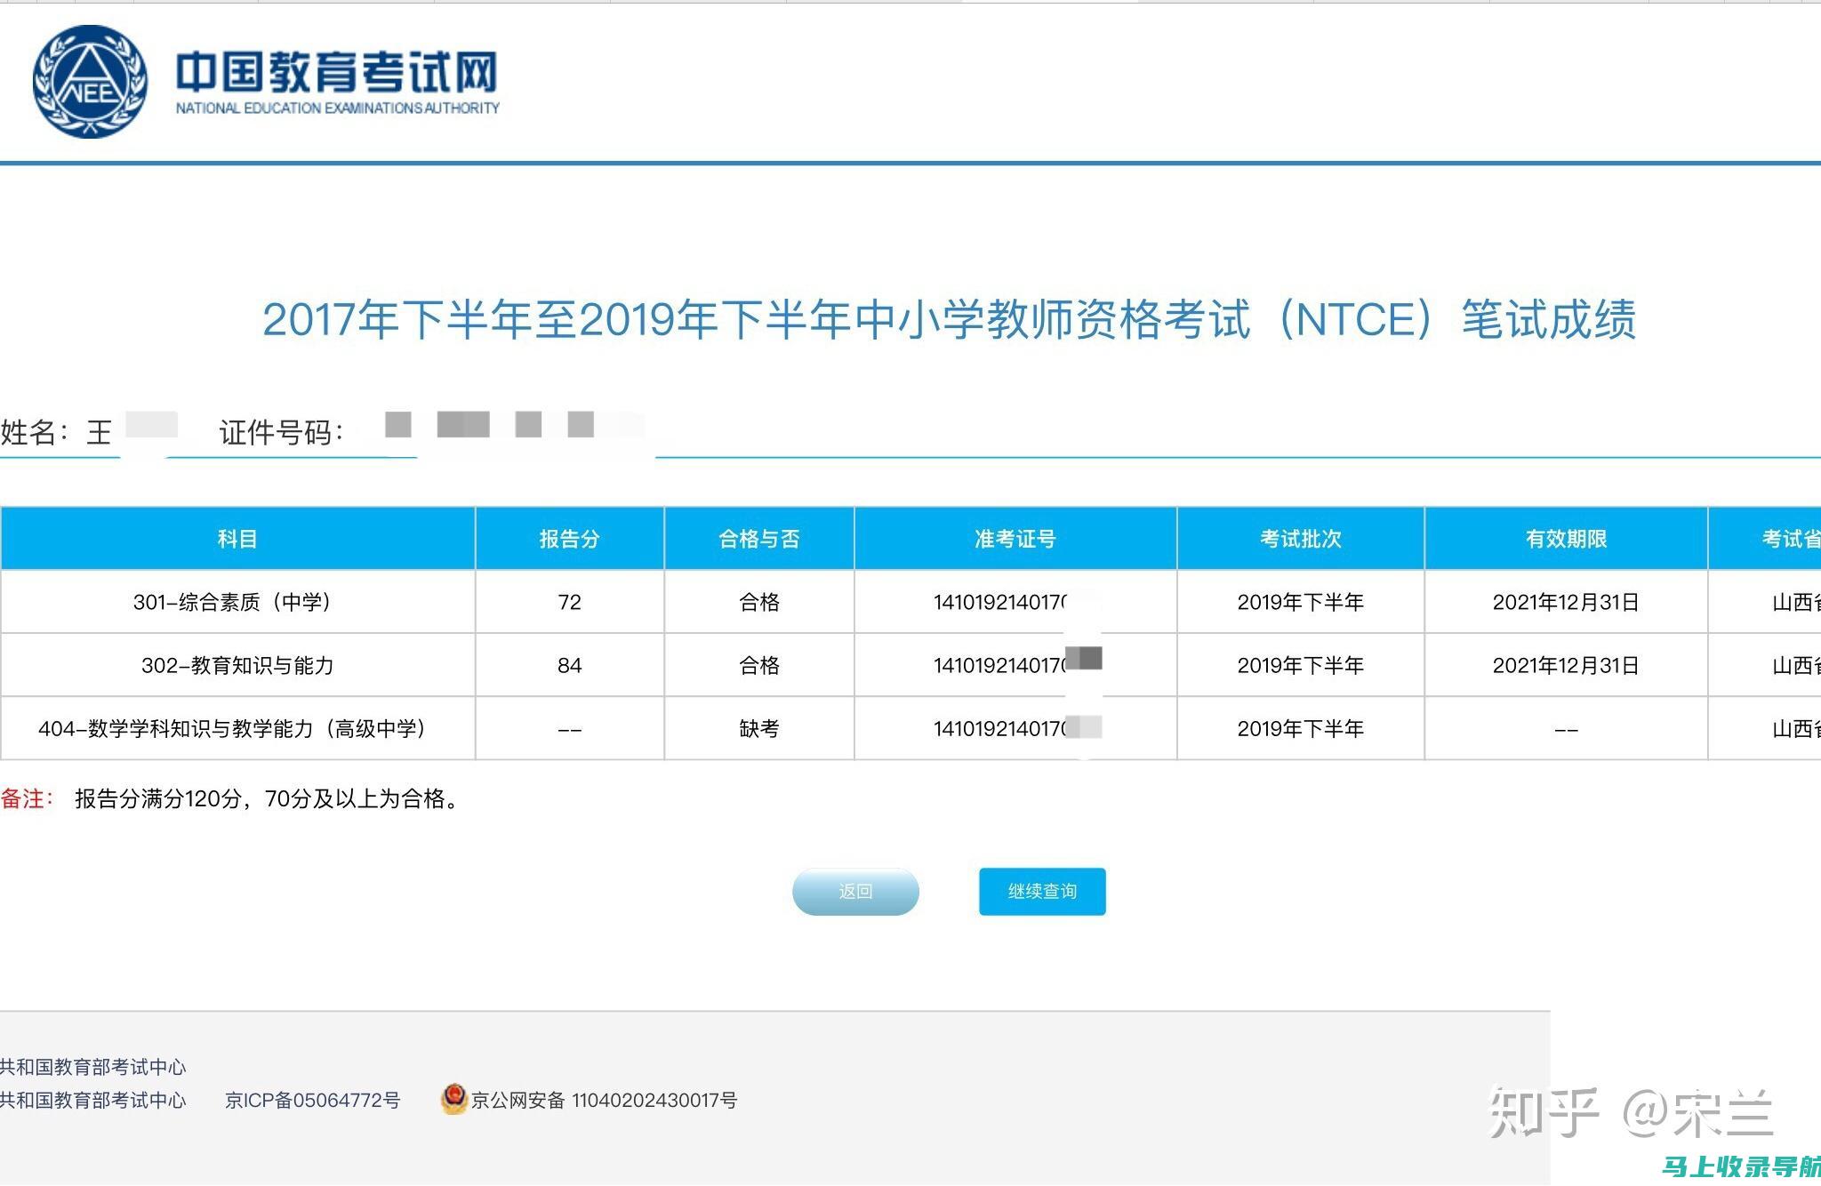Click 2019年下半年 in the 404 row
Viewport: 1821px width, 1186px height.
pyautogui.click(x=1301, y=729)
